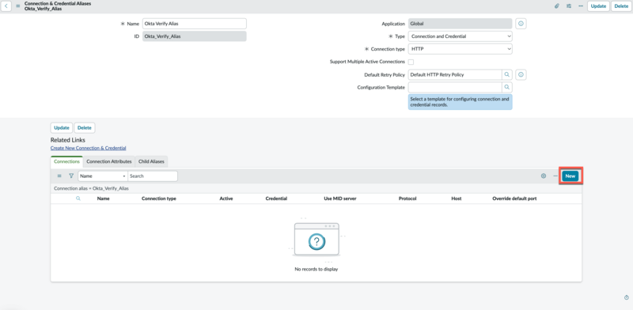Sort by Override default port column header
The width and height of the screenshot is (633, 310).
[x=514, y=198]
